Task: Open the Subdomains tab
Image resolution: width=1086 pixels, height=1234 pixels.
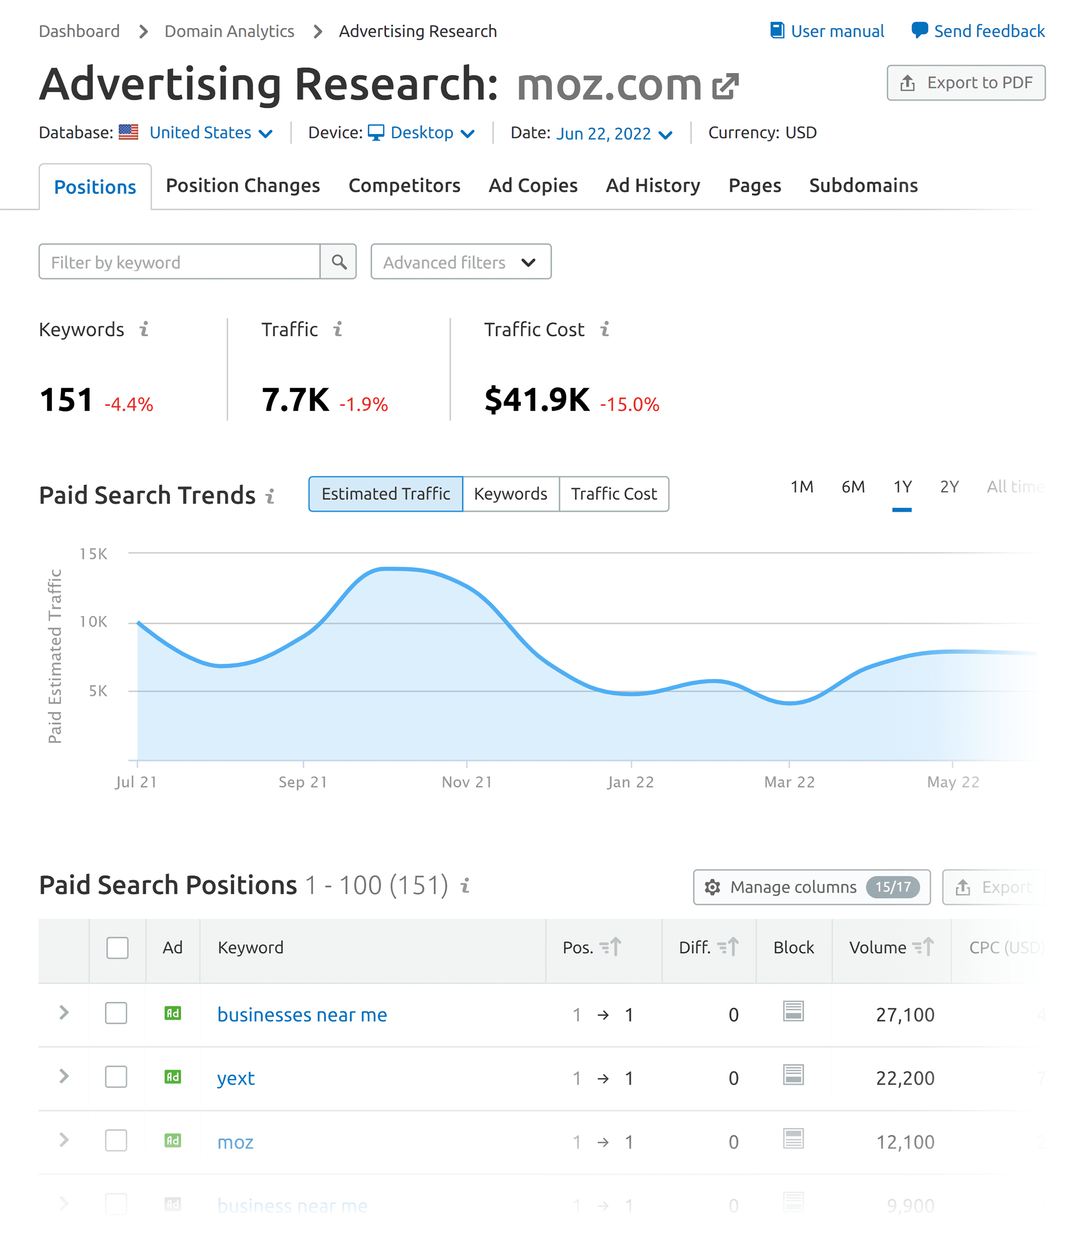Action: (864, 185)
